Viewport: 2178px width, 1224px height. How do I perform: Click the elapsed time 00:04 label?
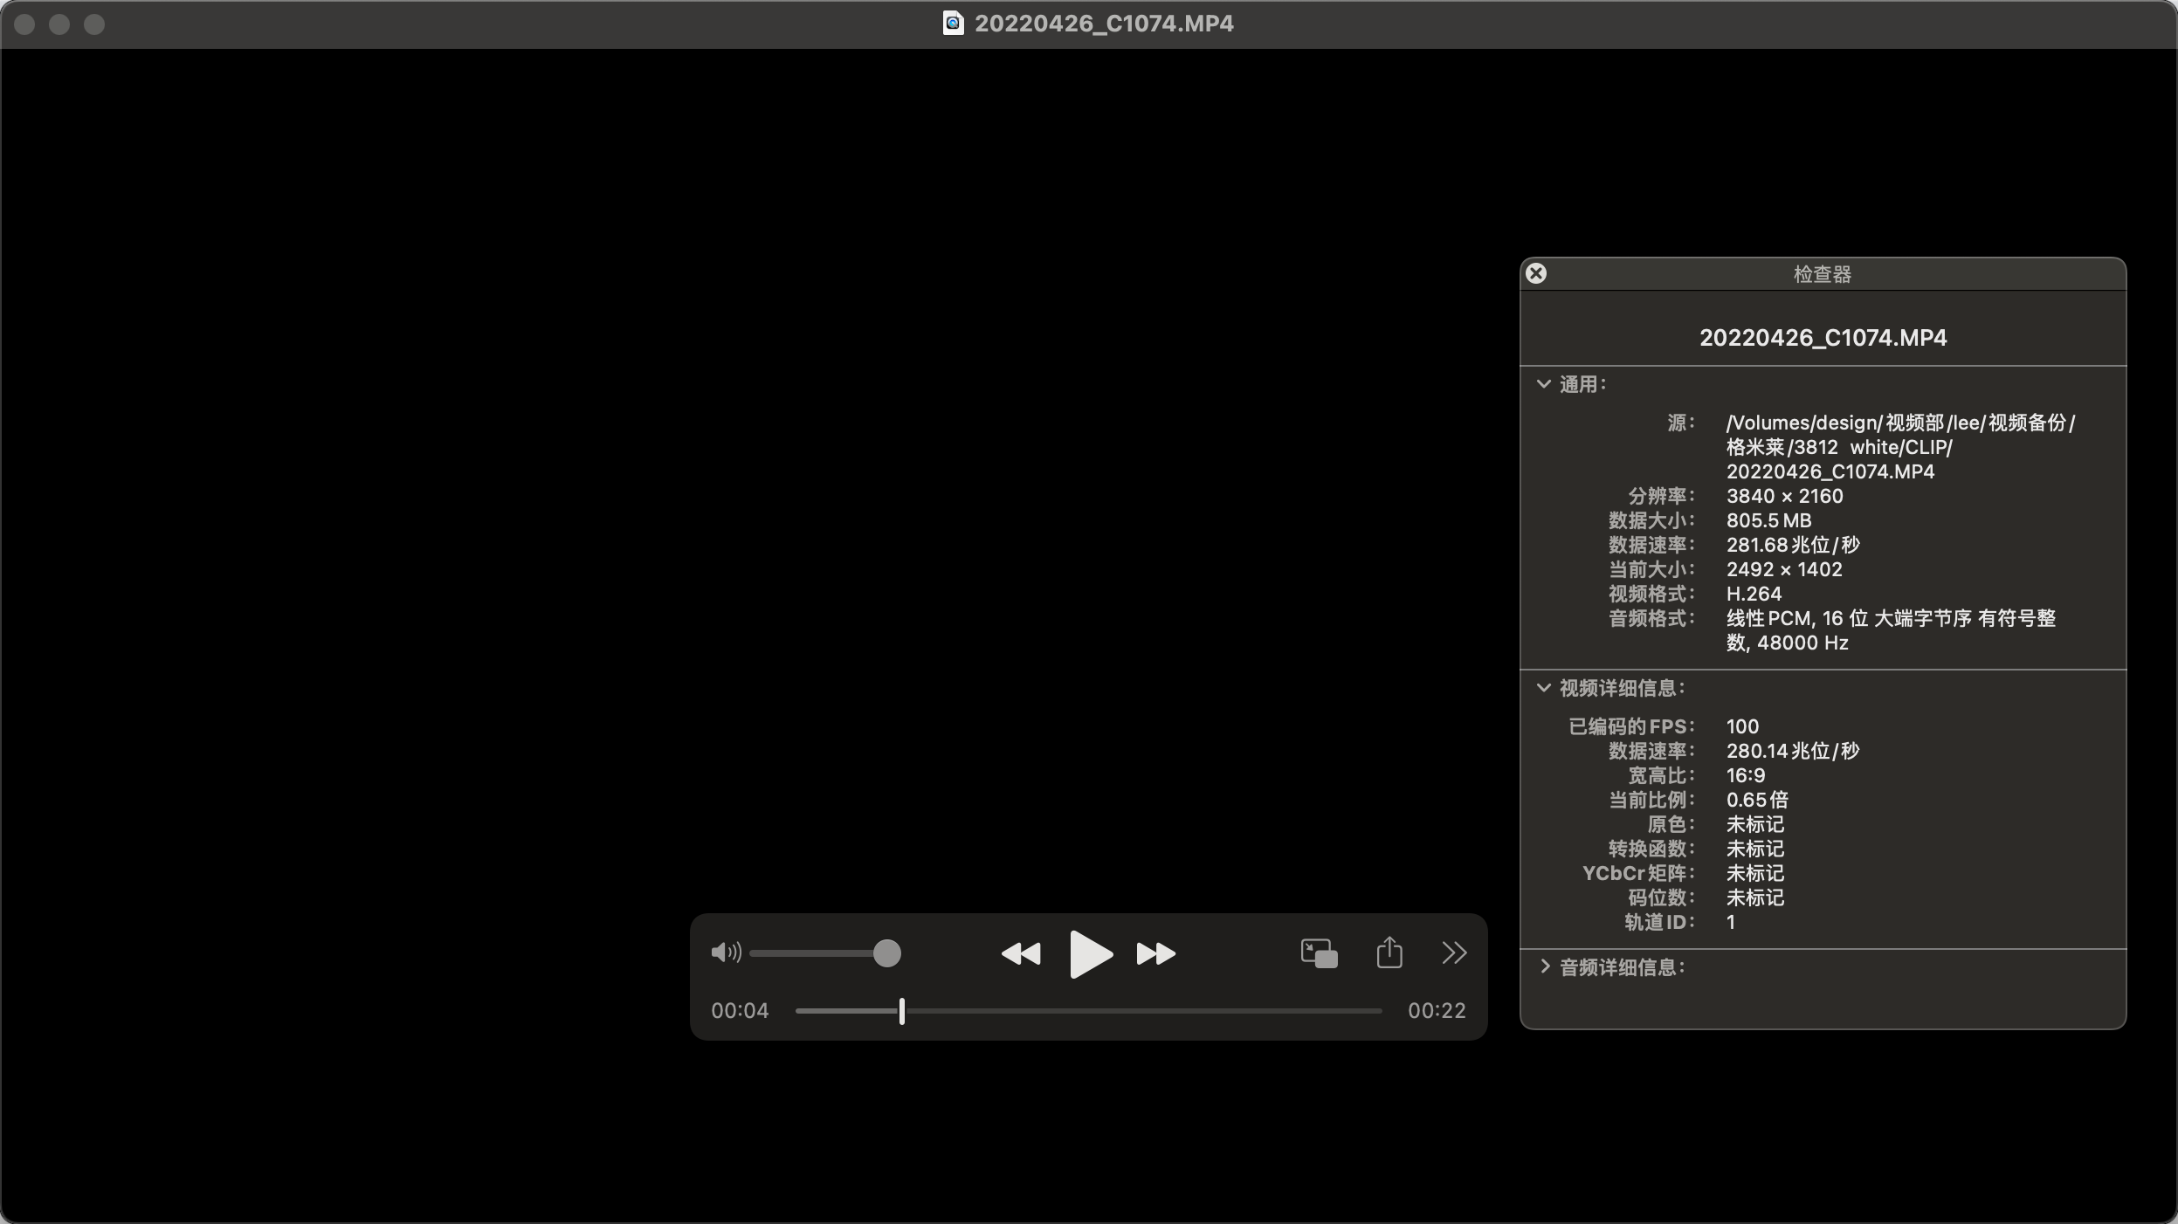coord(740,1011)
